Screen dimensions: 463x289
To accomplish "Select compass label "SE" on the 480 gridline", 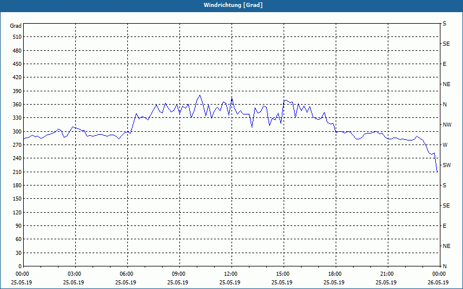I will pyautogui.click(x=446, y=44).
